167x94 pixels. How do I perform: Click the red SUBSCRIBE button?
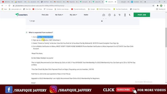pos(125,90)
